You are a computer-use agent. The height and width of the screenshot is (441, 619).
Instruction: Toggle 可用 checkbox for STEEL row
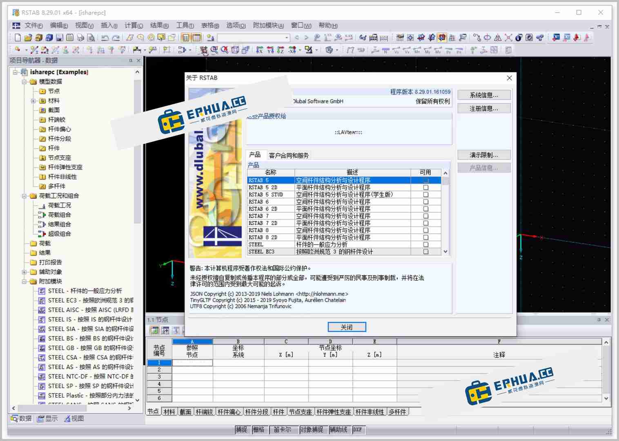(x=426, y=245)
